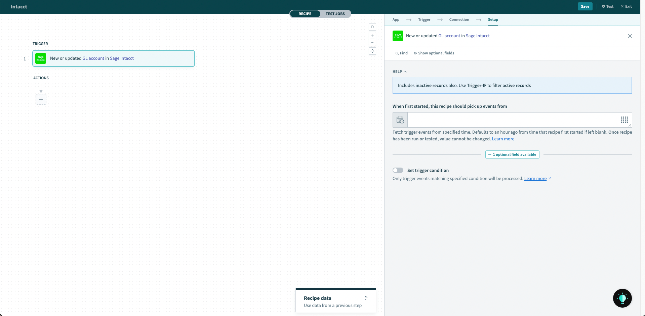Click the fit-to-screen pan icon
Viewport: 645px width, 316px height.
(372, 51)
